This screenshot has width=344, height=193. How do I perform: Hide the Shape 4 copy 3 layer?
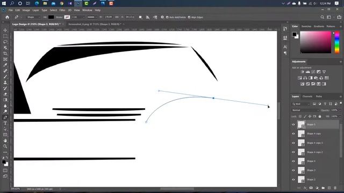293,143
